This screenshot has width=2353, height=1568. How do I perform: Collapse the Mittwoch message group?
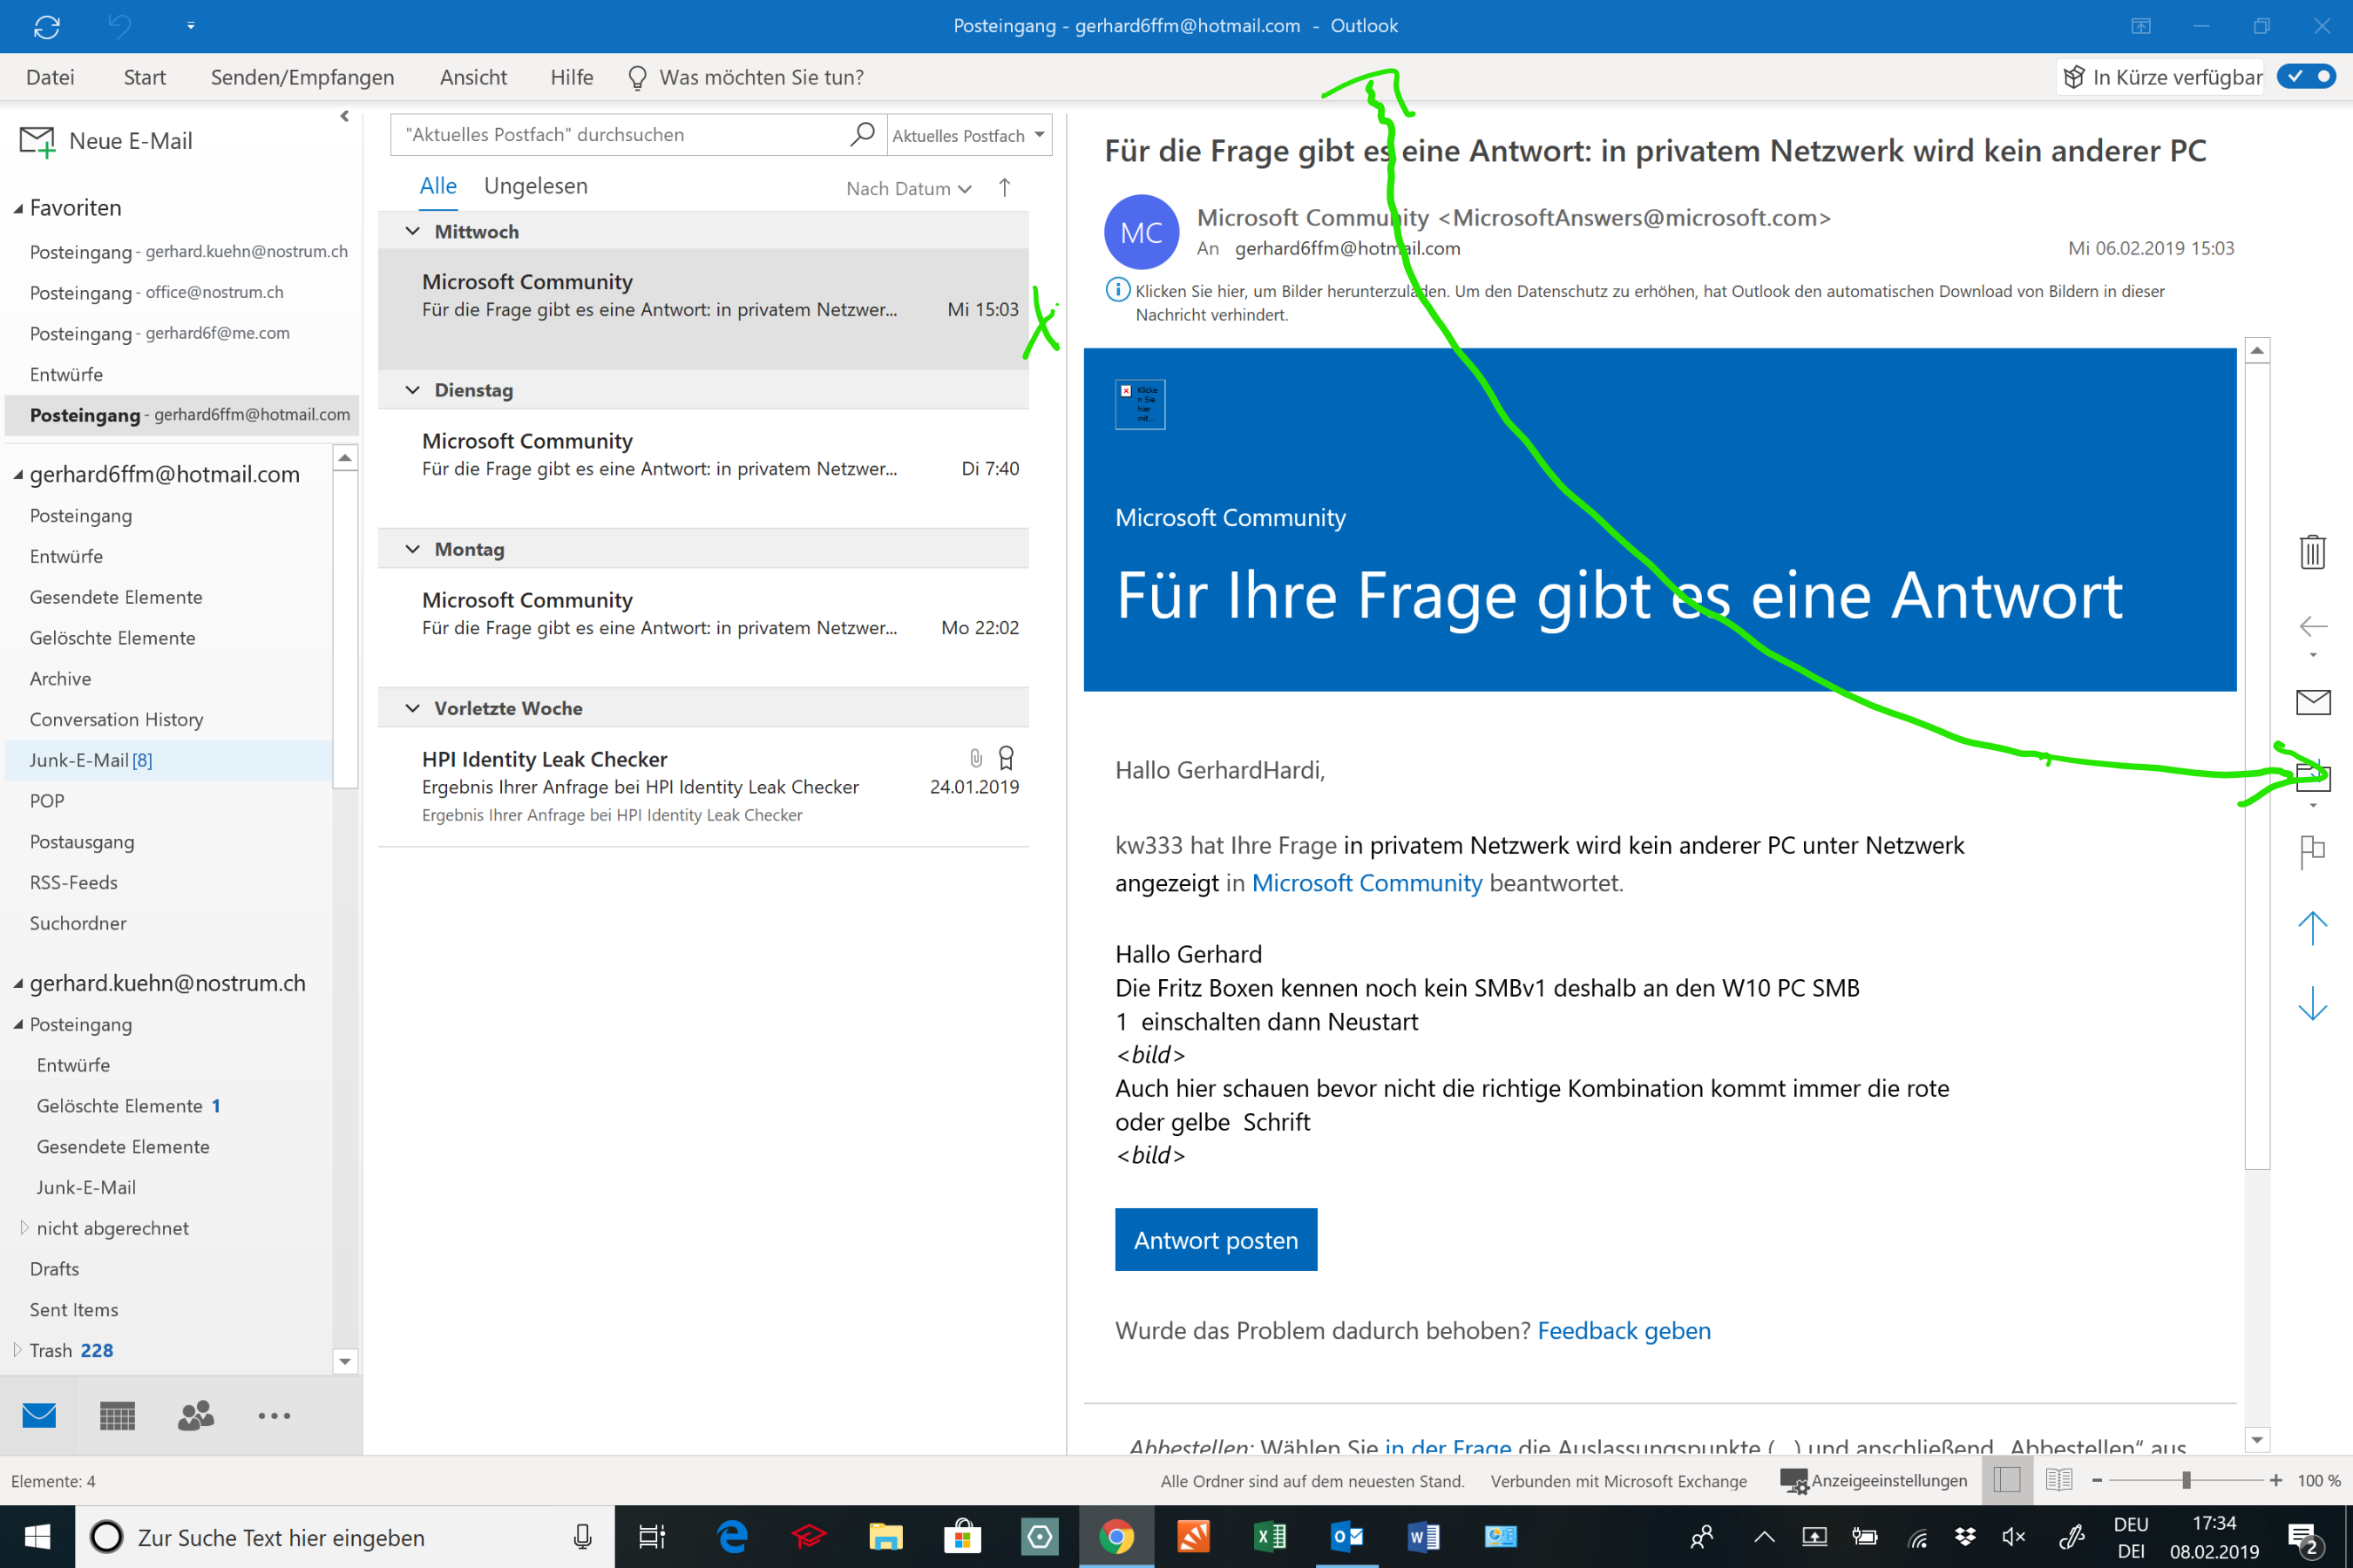click(x=412, y=231)
